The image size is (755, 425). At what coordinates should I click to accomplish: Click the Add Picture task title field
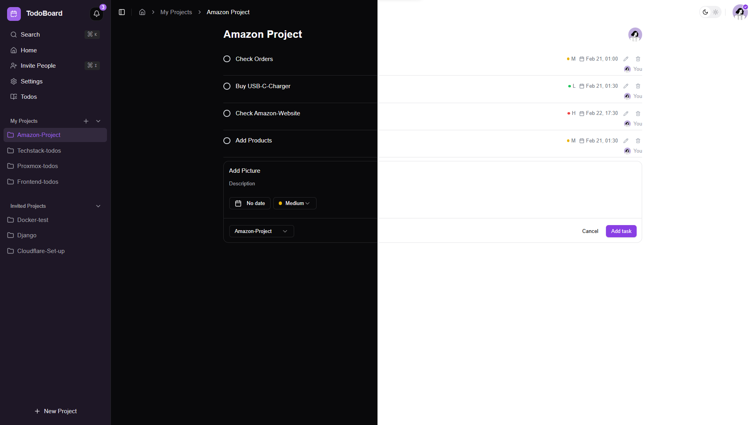coord(433,171)
